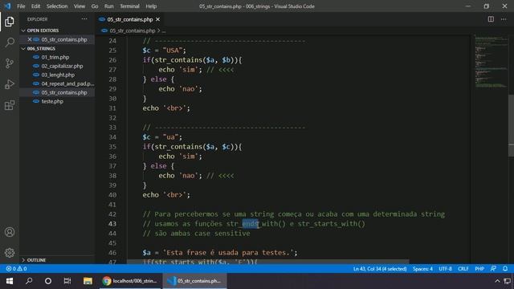Open the Edit menu
Viewport: 514px width, 289px height.
coord(35,6)
